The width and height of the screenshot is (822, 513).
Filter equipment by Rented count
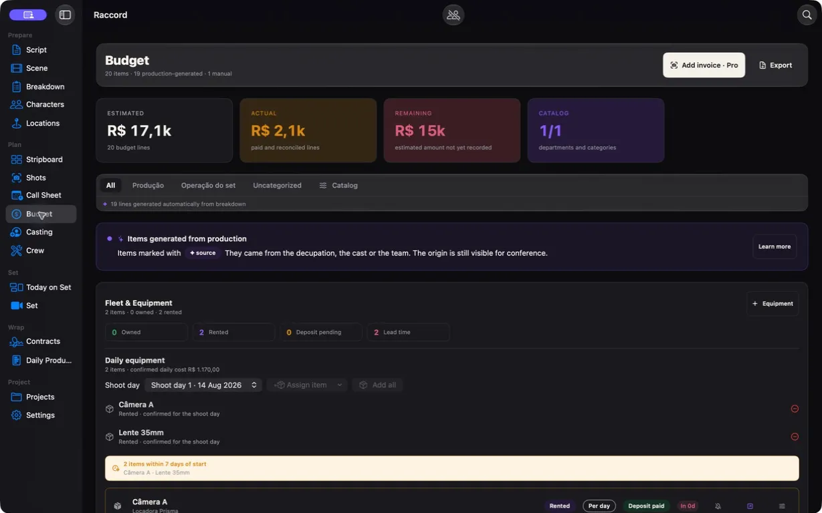(x=233, y=332)
